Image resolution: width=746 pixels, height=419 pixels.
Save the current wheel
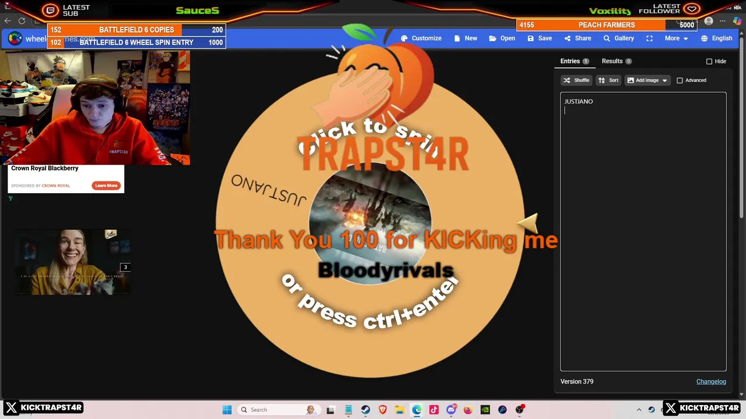tap(539, 38)
